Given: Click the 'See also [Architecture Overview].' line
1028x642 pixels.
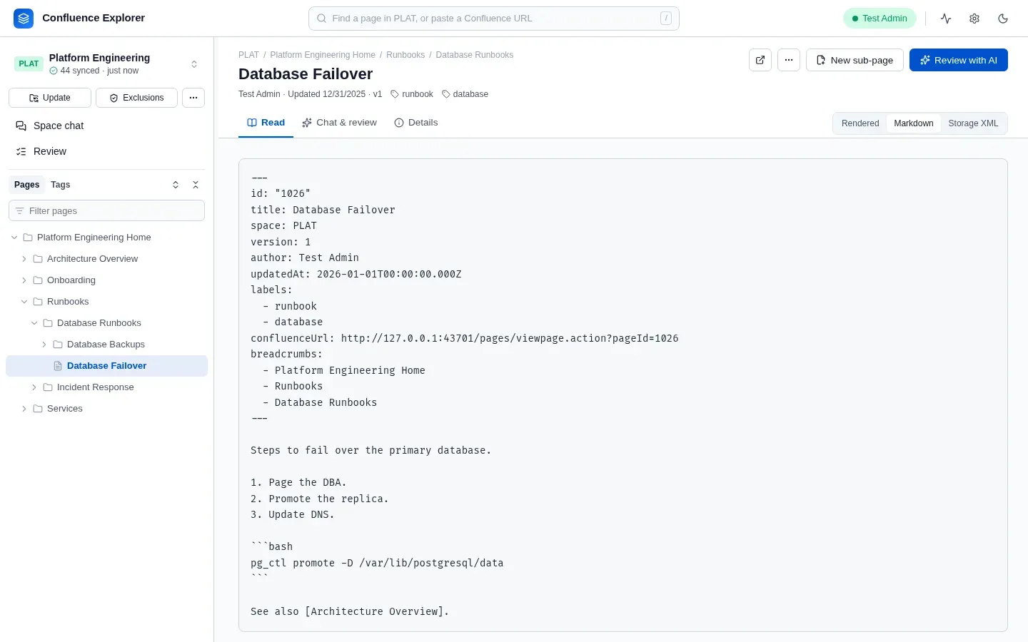Looking at the screenshot, I should [x=350, y=611].
